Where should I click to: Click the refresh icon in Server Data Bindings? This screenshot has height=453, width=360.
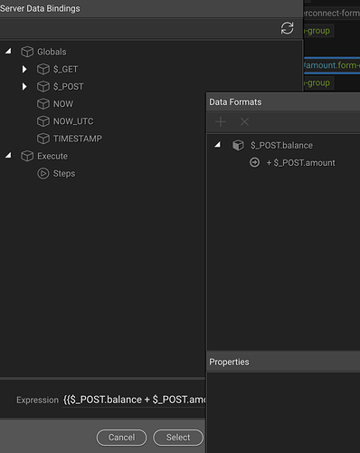(287, 28)
